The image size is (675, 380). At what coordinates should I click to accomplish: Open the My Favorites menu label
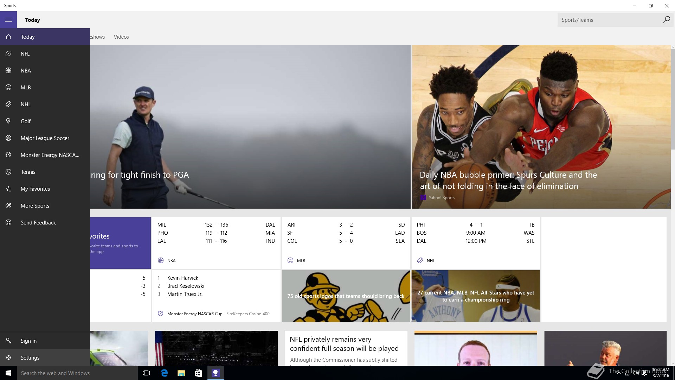(35, 189)
